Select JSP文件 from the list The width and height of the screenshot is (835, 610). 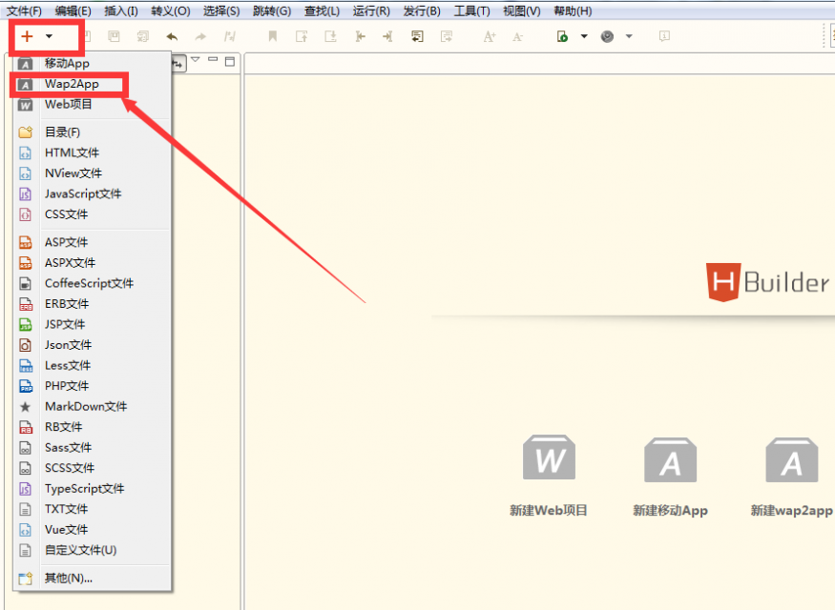point(92,324)
